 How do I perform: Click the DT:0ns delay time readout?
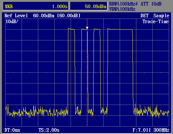tap(12, 130)
